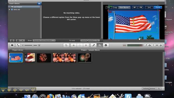Launch Safari from the Dock
The image size is (174, 98).
[x=35, y=96]
